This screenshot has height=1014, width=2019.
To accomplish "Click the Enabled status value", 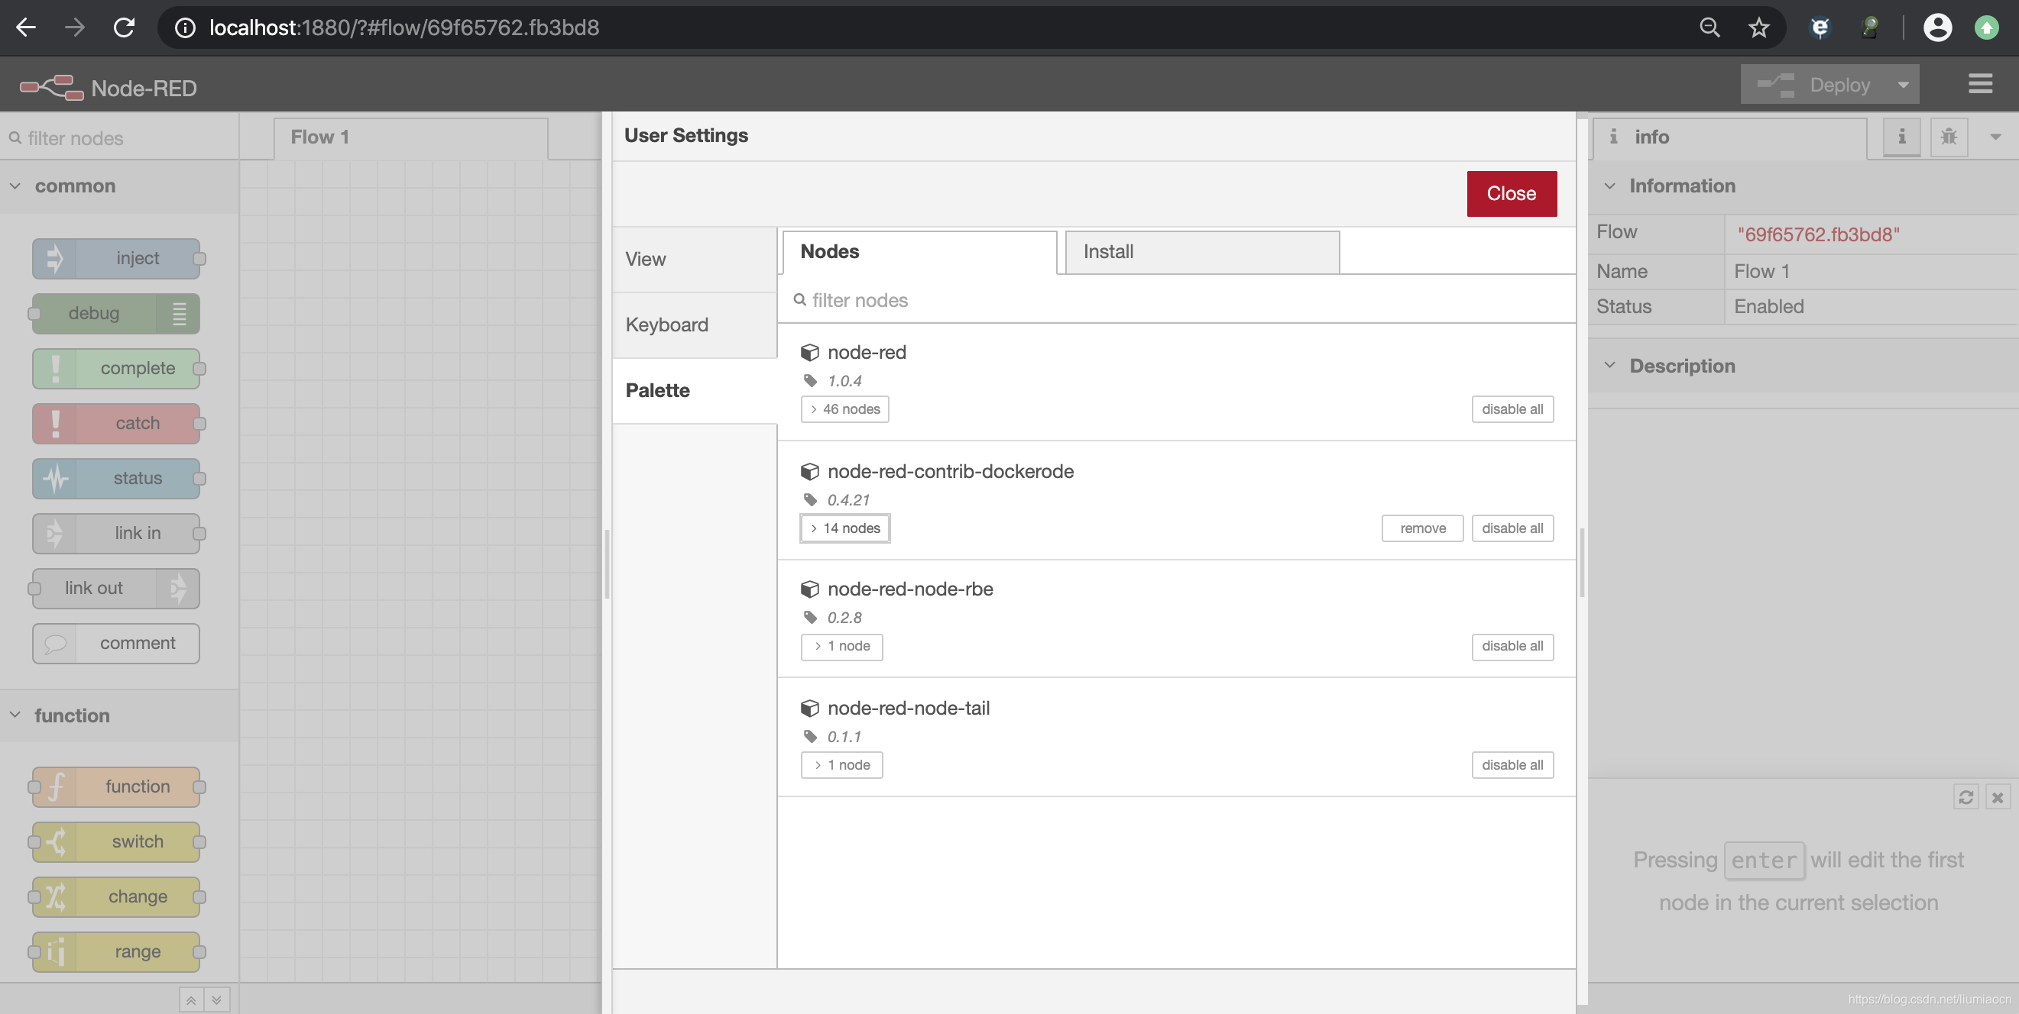I will [x=1768, y=307].
